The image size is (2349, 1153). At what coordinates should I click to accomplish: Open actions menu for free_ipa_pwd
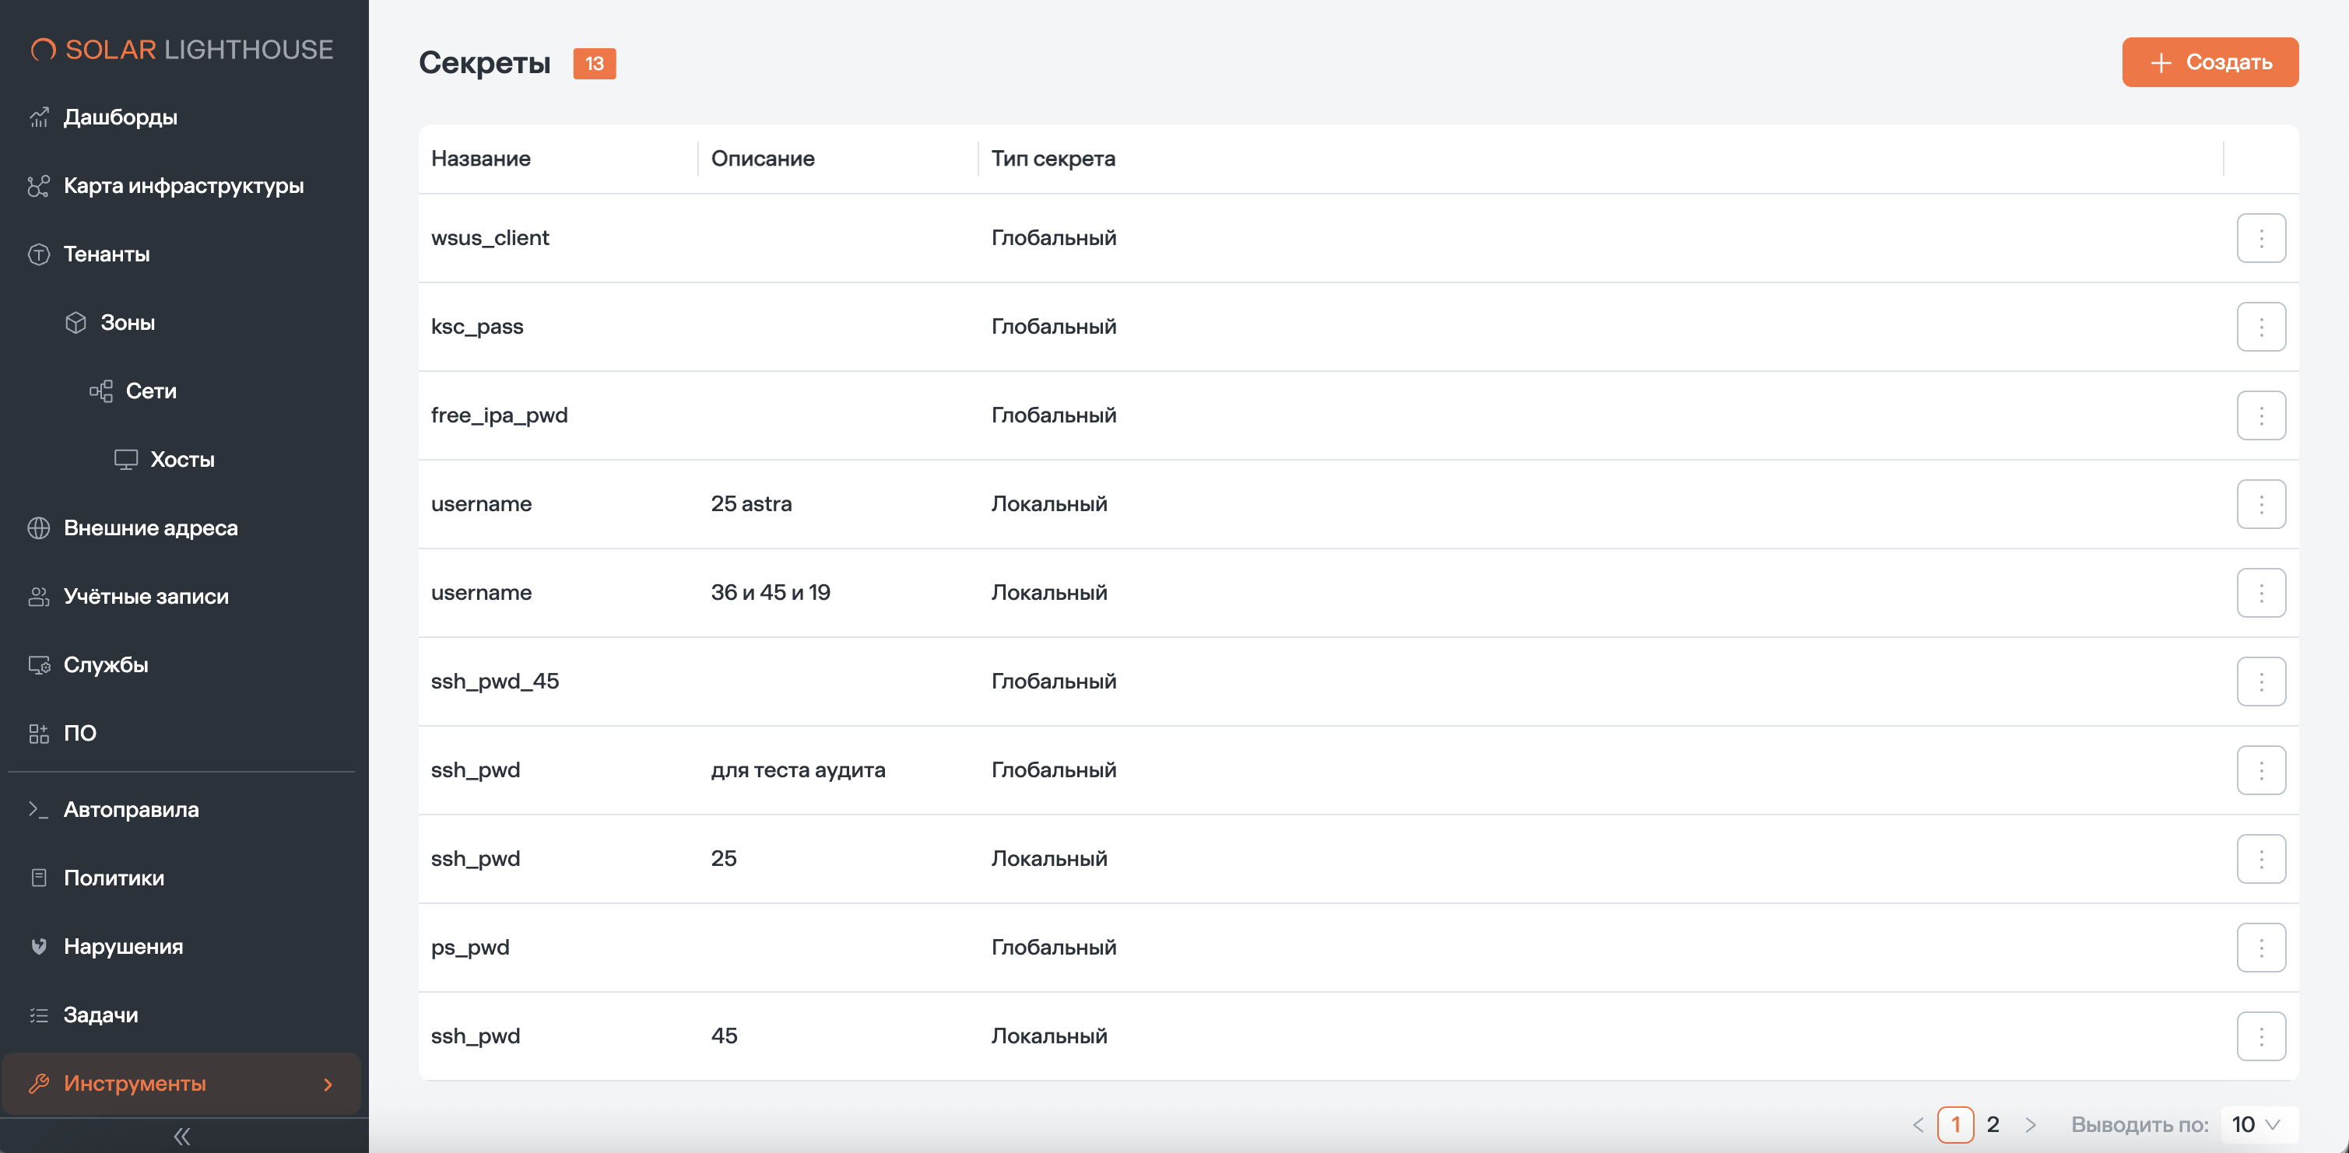2260,415
